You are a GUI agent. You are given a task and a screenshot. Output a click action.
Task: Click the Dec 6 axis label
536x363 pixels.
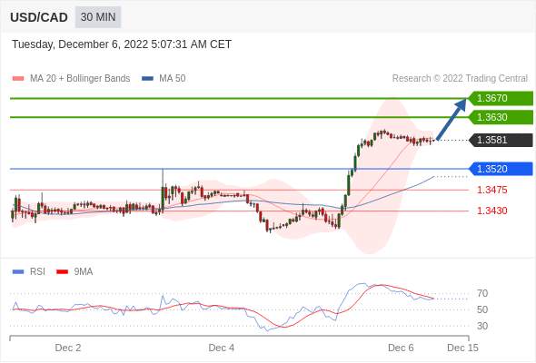point(401,348)
